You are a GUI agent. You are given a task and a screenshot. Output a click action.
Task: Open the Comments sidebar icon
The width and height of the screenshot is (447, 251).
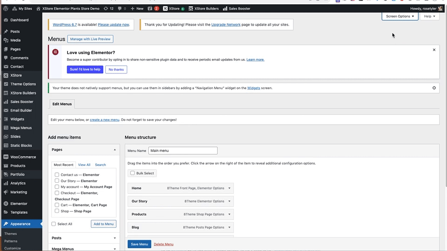coord(6,58)
